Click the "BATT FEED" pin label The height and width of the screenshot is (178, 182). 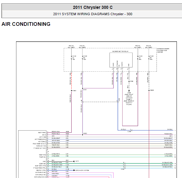tap(42, 132)
